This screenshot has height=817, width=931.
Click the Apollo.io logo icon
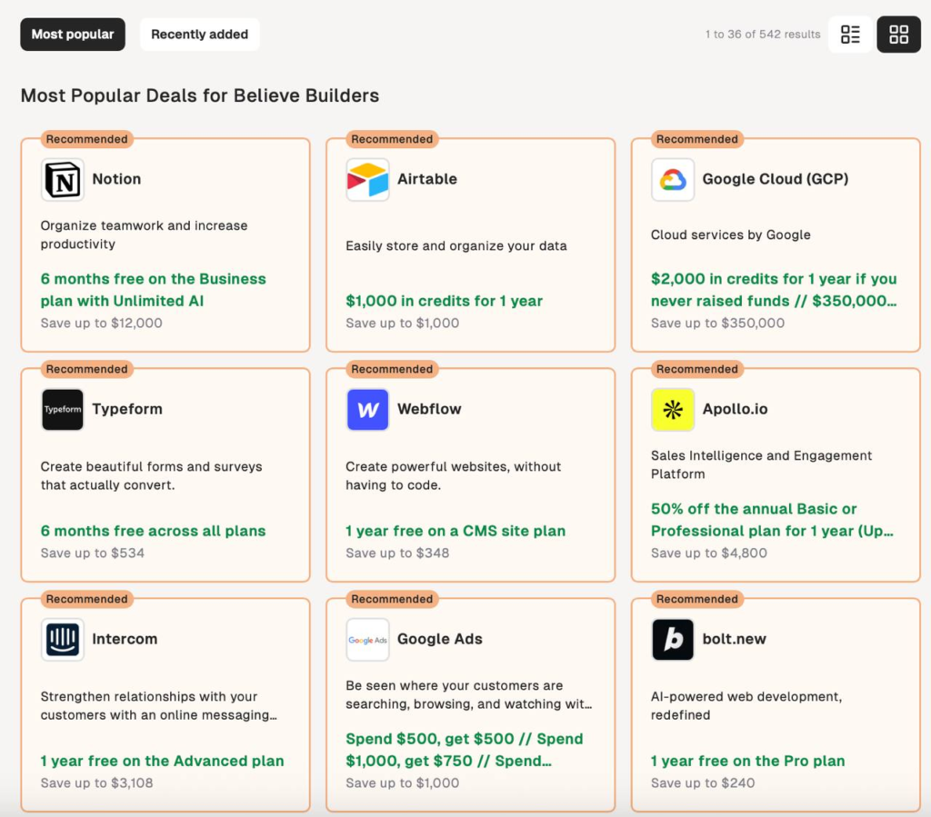point(673,409)
